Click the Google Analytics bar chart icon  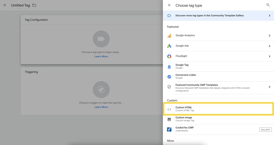pos(169,35)
